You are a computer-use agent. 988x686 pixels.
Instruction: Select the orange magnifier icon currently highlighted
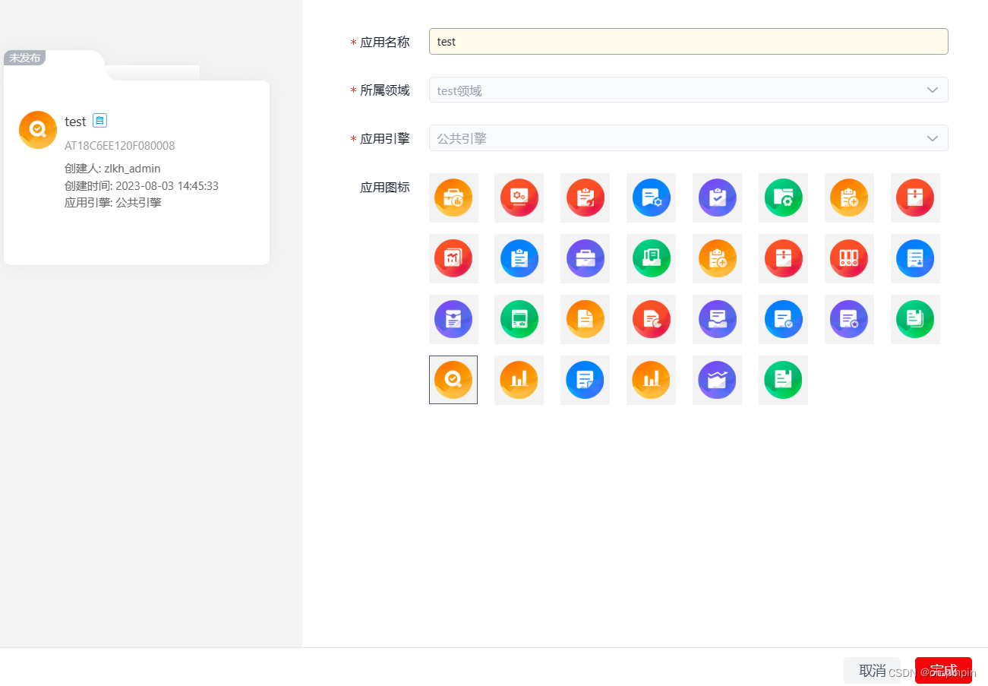tap(453, 380)
